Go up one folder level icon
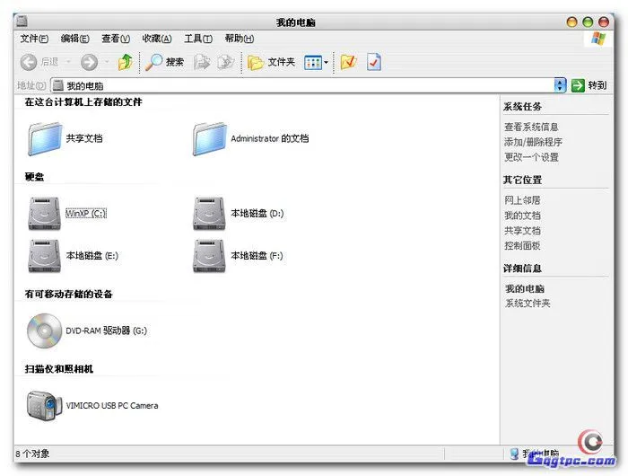 pyautogui.click(x=125, y=62)
